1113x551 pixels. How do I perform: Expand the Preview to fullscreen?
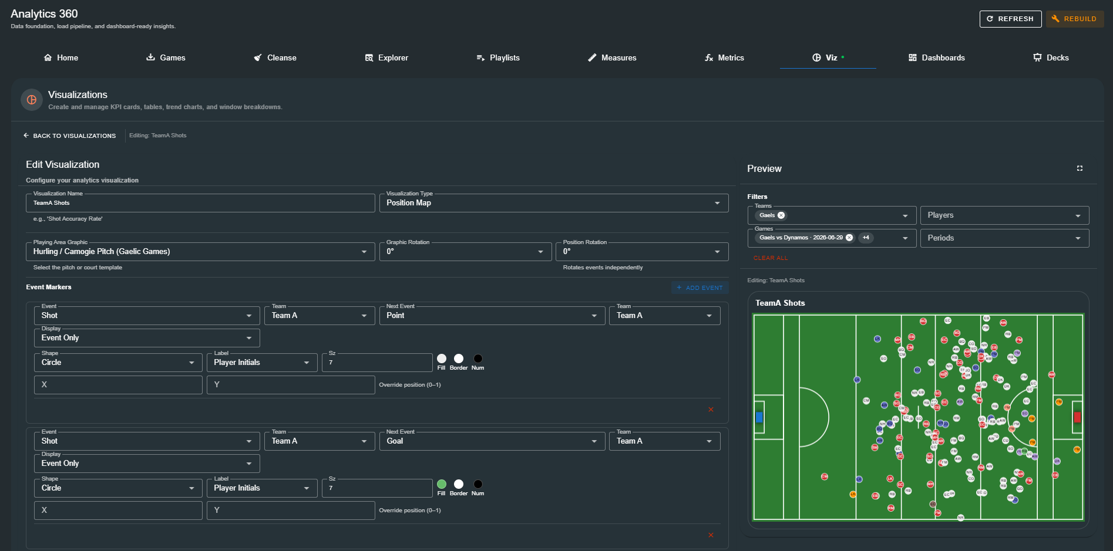coord(1080,168)
